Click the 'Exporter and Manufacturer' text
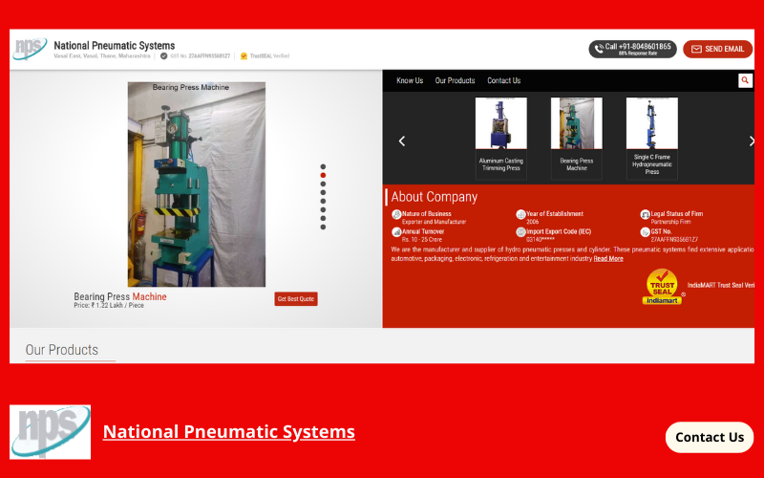The image size is (764, 478). (434, 222)
